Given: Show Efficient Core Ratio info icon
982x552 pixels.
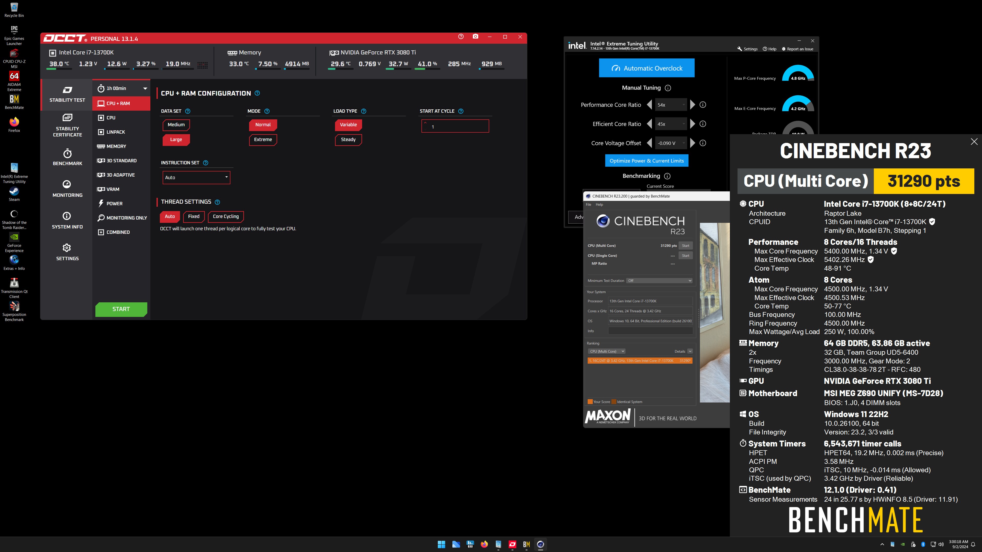Looking at the screenshot, I should click(x=702, y=124).
